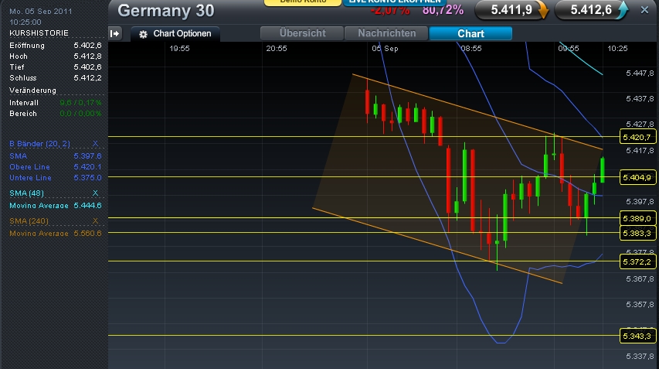Select the Chart tab

470,33
